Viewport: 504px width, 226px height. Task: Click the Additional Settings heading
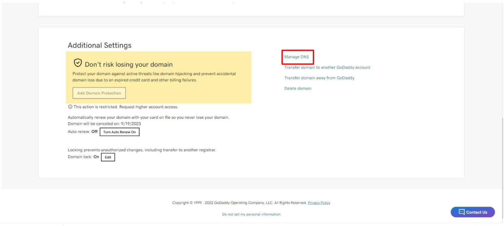[100, 45]
